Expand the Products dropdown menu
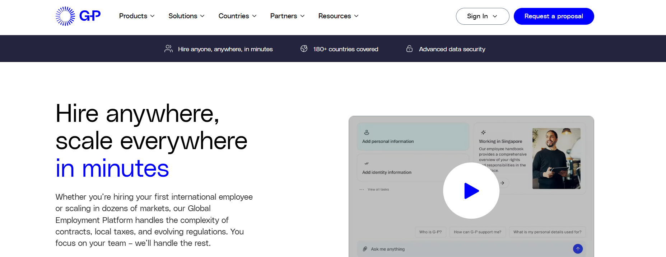666x257 pixels. pyautogui.click(x=137, y=16)
